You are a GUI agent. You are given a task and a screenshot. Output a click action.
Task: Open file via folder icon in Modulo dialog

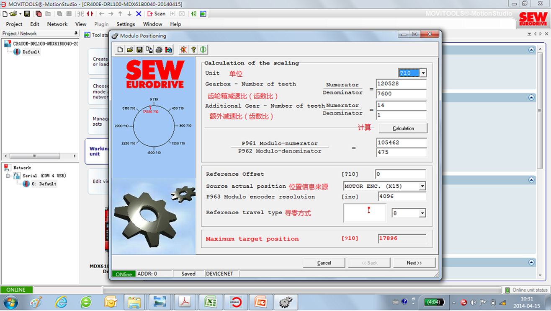(x=130, y=50)
